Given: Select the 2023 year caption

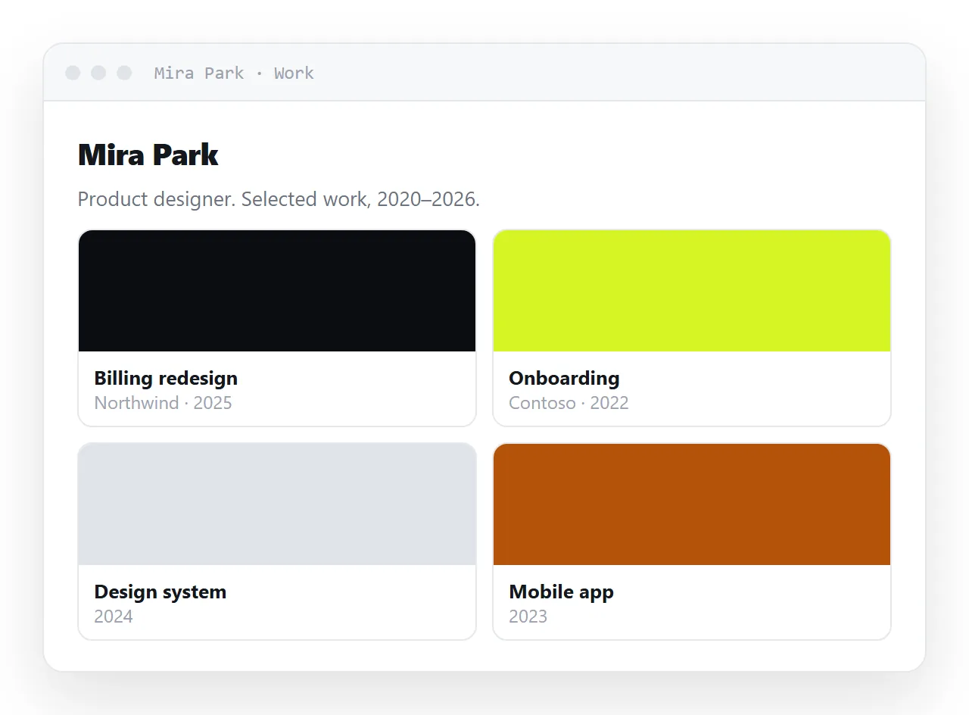Looking at the screenshot, I should [x=528, y=617].
